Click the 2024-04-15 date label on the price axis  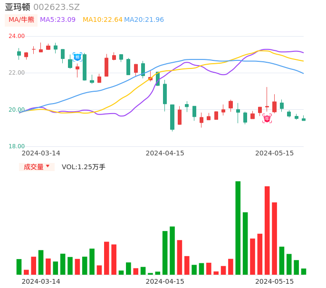[x=165, y=153]
